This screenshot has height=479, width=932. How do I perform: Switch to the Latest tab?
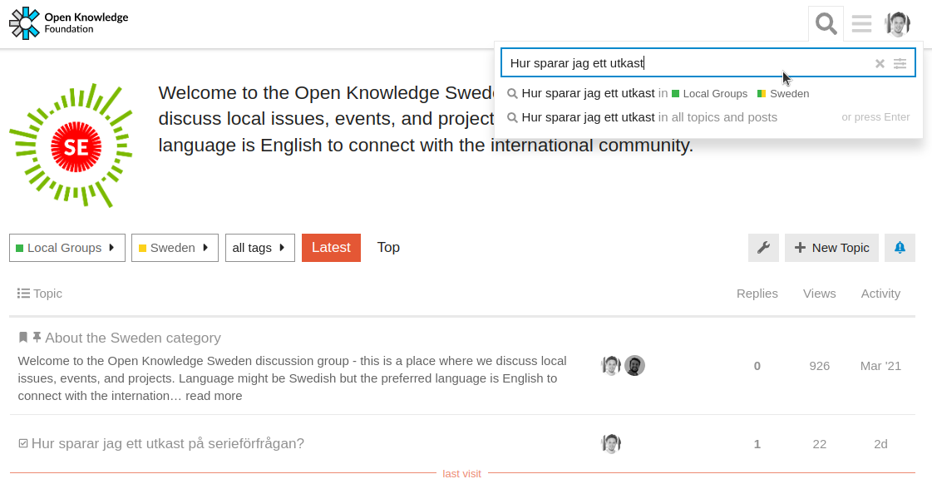331,248
